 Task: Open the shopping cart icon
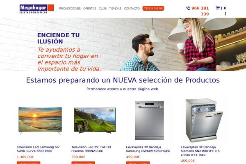(x=218, y=8)
